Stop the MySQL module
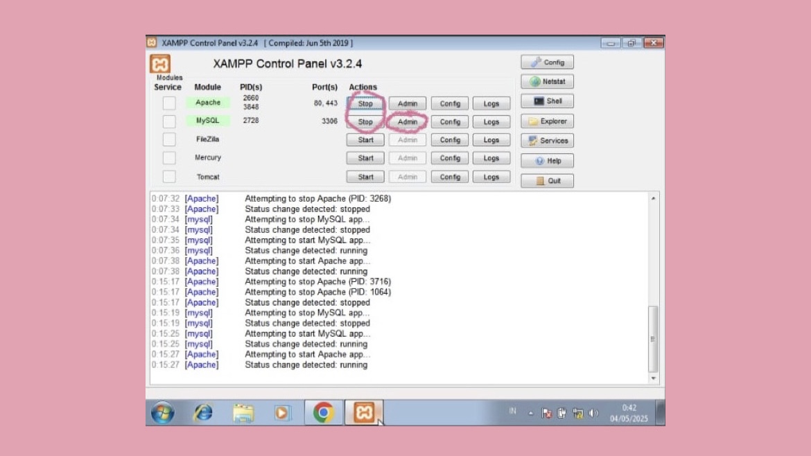The image size is (811, 456). [365, 122]
